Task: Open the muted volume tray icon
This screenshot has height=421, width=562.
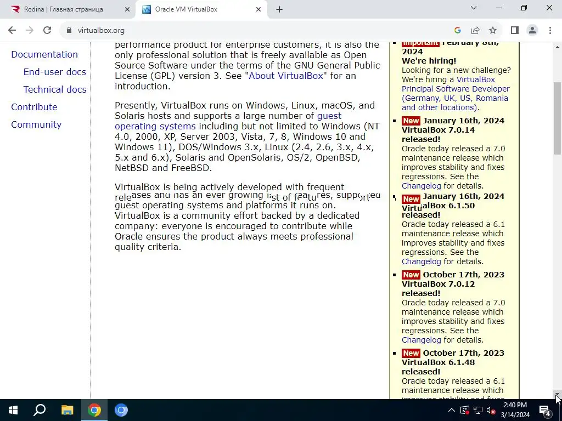Action: (491, 410)
